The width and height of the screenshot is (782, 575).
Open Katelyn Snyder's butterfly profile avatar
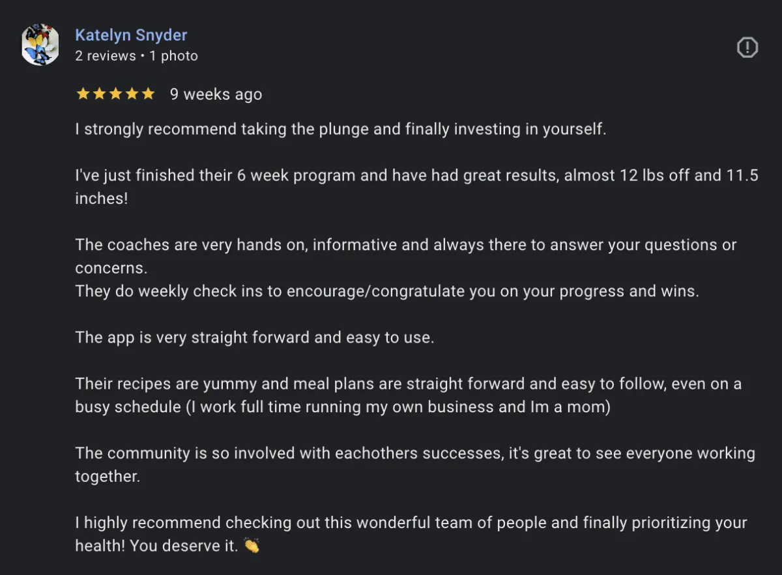[x=40, y=46]
